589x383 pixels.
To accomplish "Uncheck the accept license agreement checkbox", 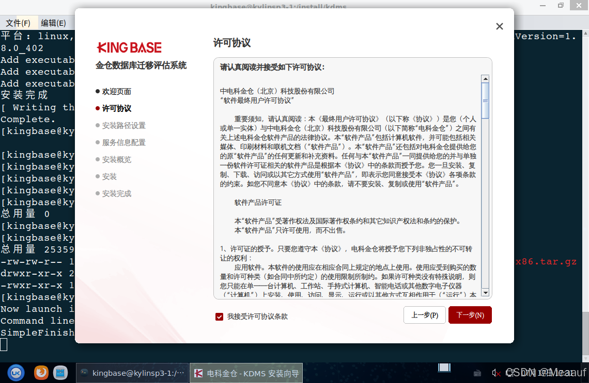I will (220, 317).
